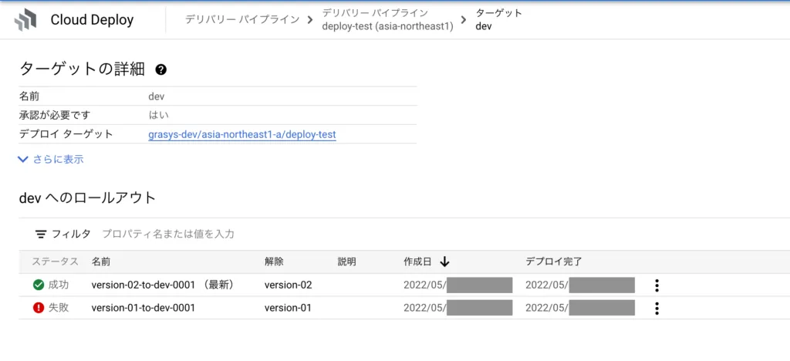Click the デプロイ完了 cell for version-01-to-dev-0001
The height and width of the screenshot is (361, 790).
pos(580,308)
